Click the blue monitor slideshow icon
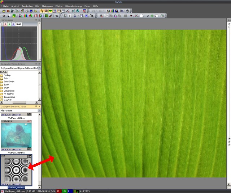 pos(31,11)
